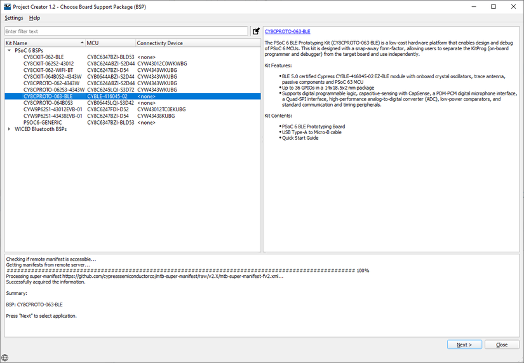Close window using title bar X
Screen dimensions: 524x363
coord(513,7)
